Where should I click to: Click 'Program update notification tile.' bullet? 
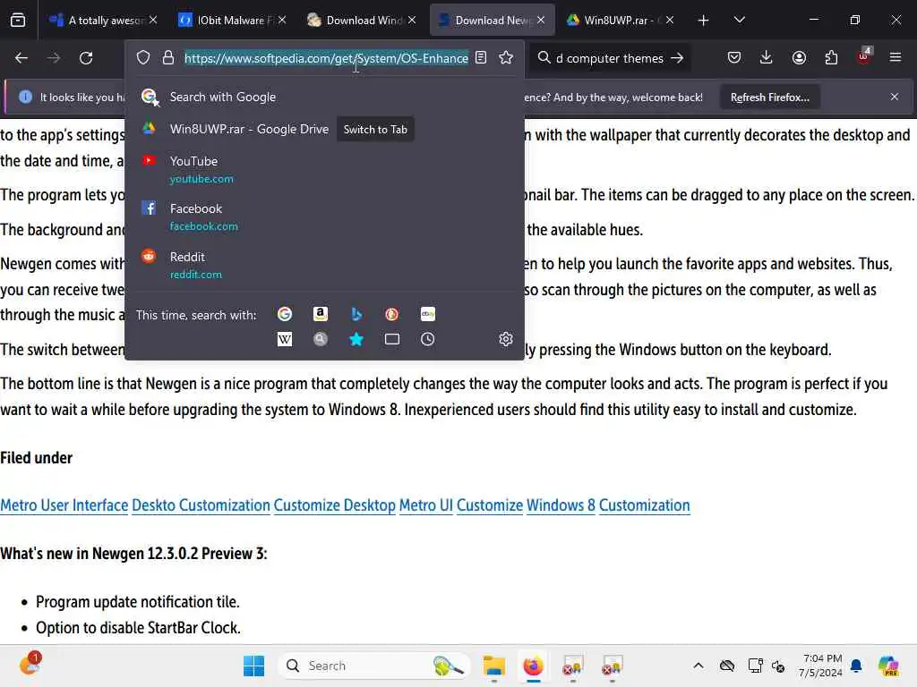tap(137, 602)
